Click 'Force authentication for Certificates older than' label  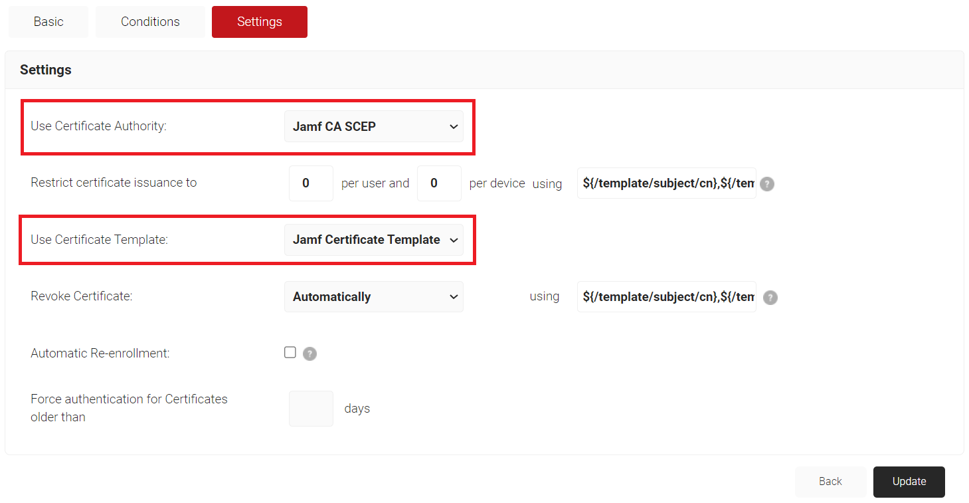[x=129, y=408]
